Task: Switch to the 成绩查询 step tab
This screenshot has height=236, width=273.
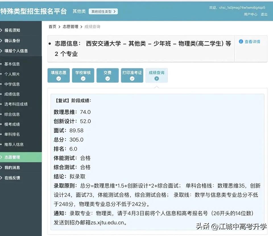Action: pyautogui.click(x=156, y=75)
